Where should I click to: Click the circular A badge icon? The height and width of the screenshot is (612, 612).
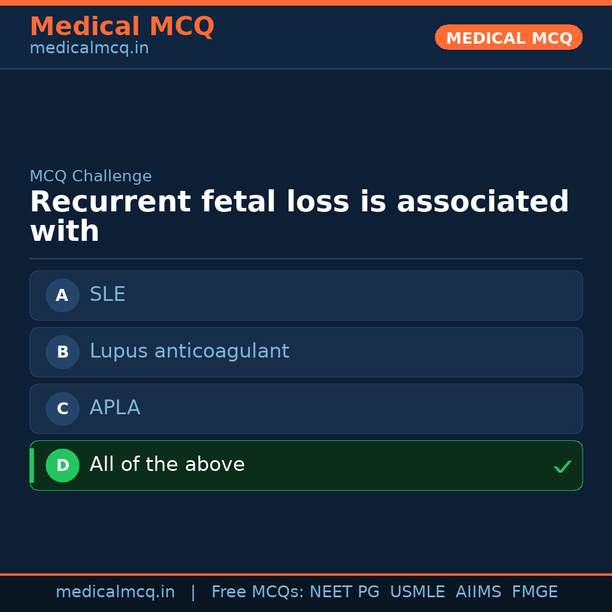click(x=62, y=295)
